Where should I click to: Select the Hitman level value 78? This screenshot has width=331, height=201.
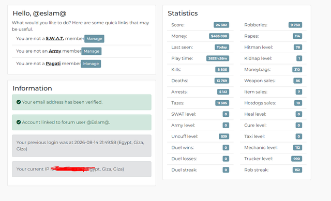pyautogui.click(x=298, y=47)
